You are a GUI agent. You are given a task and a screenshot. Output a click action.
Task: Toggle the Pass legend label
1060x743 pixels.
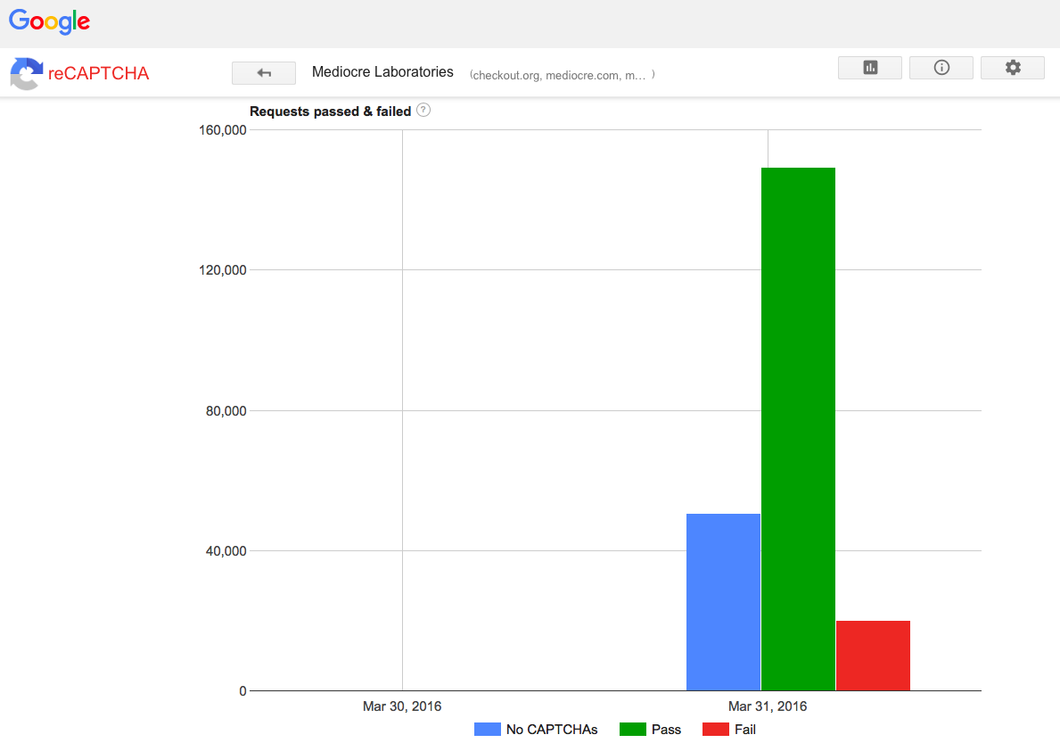point(666,730)
